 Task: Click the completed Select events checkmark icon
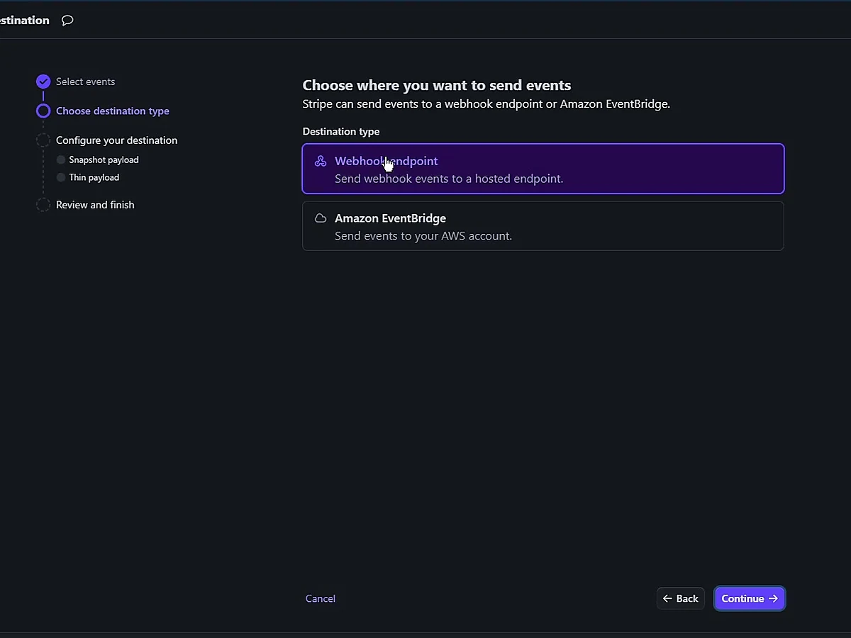point(43,82)
